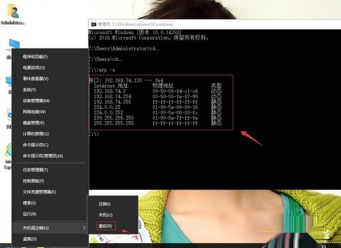341x248 pixels.
Task: Click the Microsoft Windows version line
Action: (x=135, y=32)
